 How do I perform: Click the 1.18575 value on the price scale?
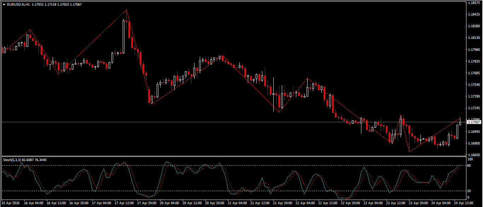475,3
